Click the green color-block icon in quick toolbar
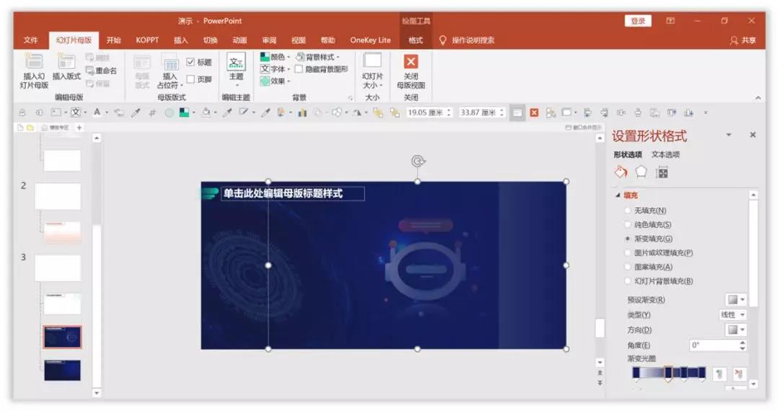779x411 pixels. pyautogui.click(x=185, y=112)
